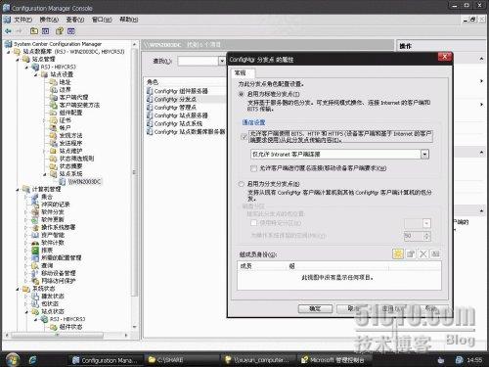Open the 帮助 menu
Screen dimensions: 489x367
pyautogui.click(x=128, y=20)
